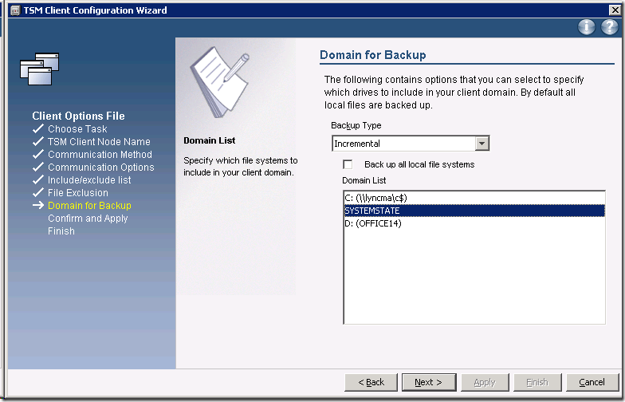Open the Backup Type dropdown arrow
This screenshot has height=402, width=625.
tap(482, 144)
